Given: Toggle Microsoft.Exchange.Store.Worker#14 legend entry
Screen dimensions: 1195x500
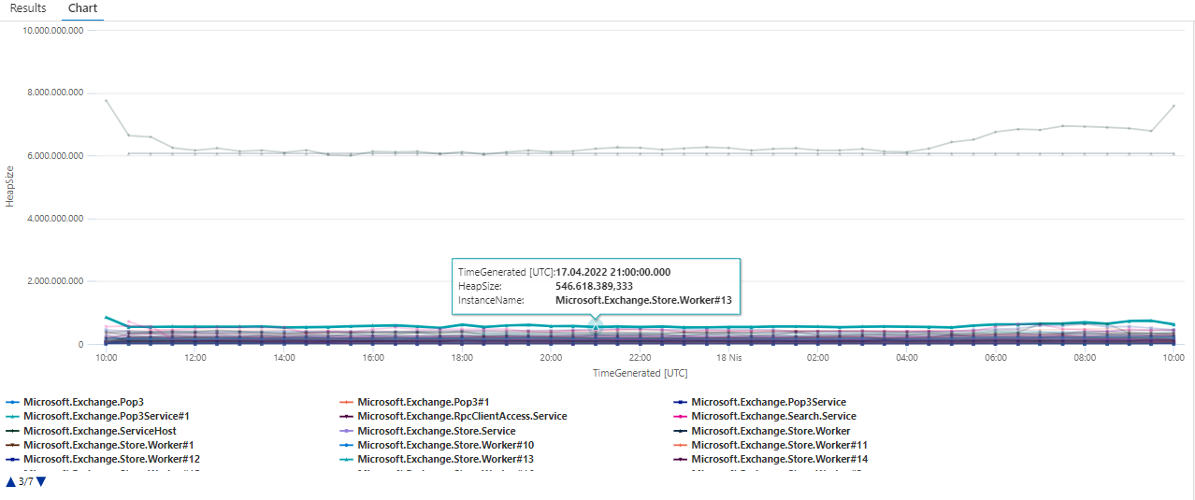Looking at the screenshot, I should tap(770, 459).
